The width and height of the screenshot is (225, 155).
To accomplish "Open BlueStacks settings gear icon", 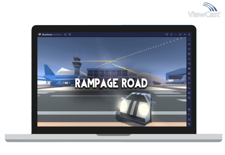I will (189, 110).
